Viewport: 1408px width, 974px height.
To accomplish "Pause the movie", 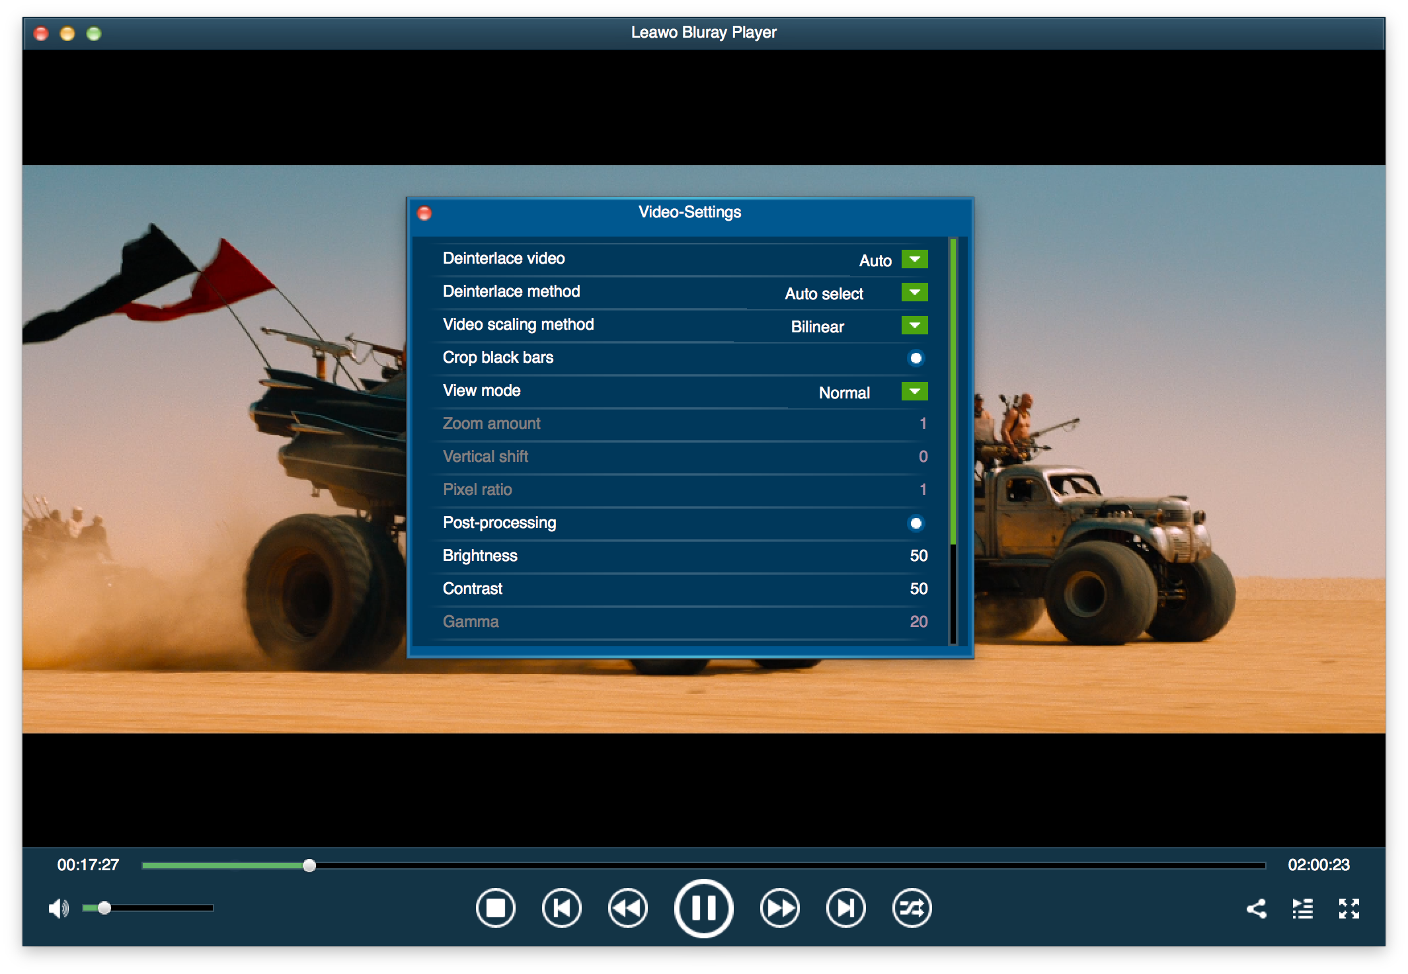I will (x=703, y=908).
